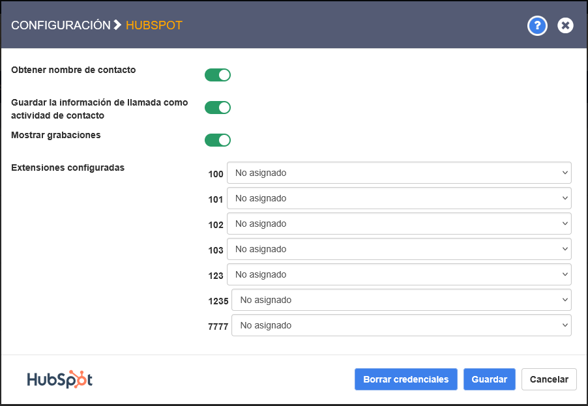Click the help question mark icon
Screen dimensions: 588x406
click(537, 25)
